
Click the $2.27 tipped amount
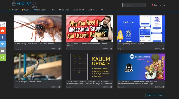[x=107, y=49]
